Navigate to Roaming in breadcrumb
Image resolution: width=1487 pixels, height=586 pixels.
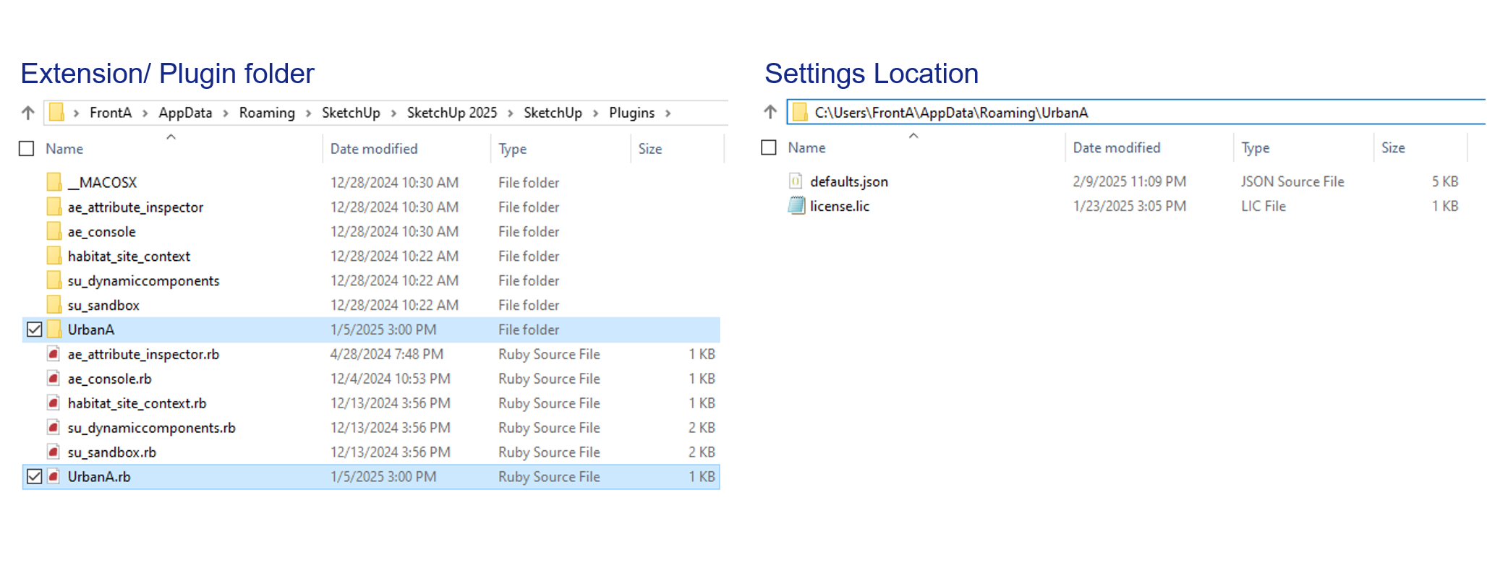(x=267, y=113)
